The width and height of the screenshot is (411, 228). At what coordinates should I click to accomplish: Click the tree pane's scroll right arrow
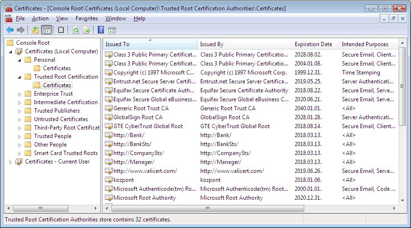pyautogui.click(x=96, y=208)
